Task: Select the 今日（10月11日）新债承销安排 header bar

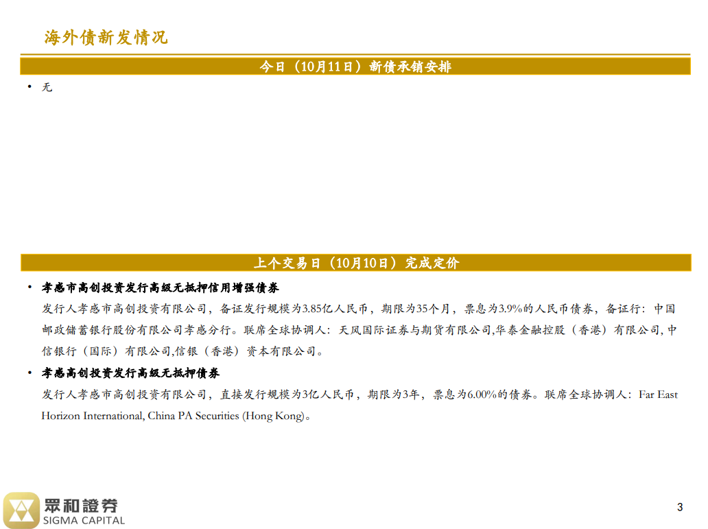Action: [x=355, y=67]
